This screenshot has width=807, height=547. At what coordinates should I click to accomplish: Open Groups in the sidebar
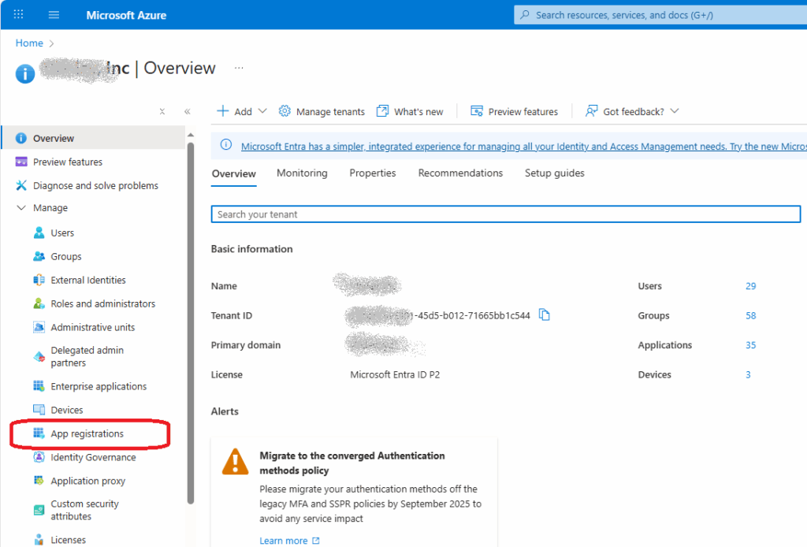(66, 257)
